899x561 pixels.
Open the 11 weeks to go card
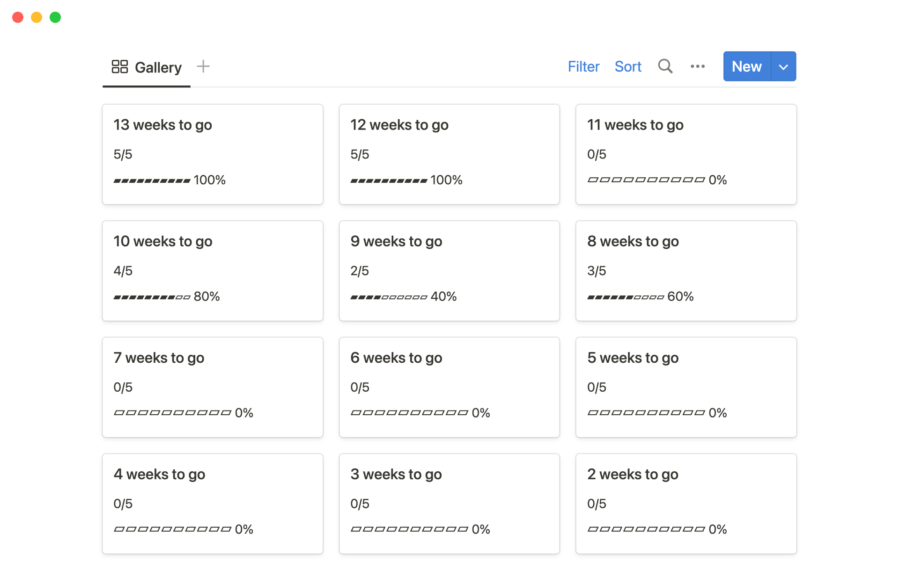[685, 154]
